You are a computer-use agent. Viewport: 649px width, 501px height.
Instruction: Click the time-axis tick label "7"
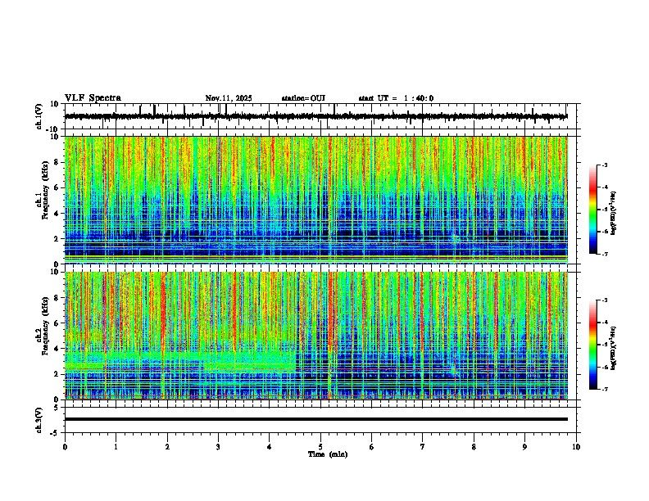pos(423,447)
